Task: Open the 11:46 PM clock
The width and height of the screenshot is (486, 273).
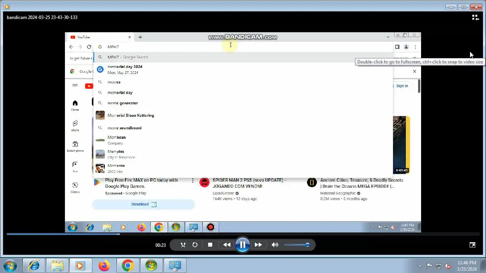Action: tap(467, 266)
